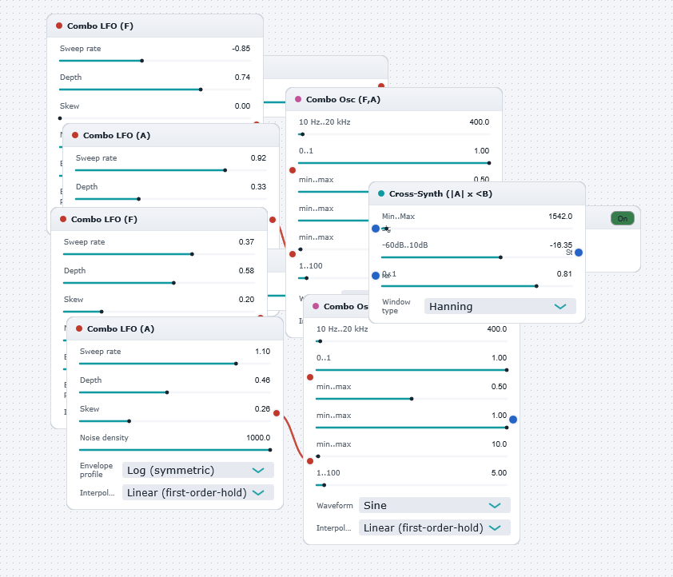Click the blue port next to the Cross-Synth Min..Max slider
The width and height of the screenshot is (673, 577).
coord(376,229)
